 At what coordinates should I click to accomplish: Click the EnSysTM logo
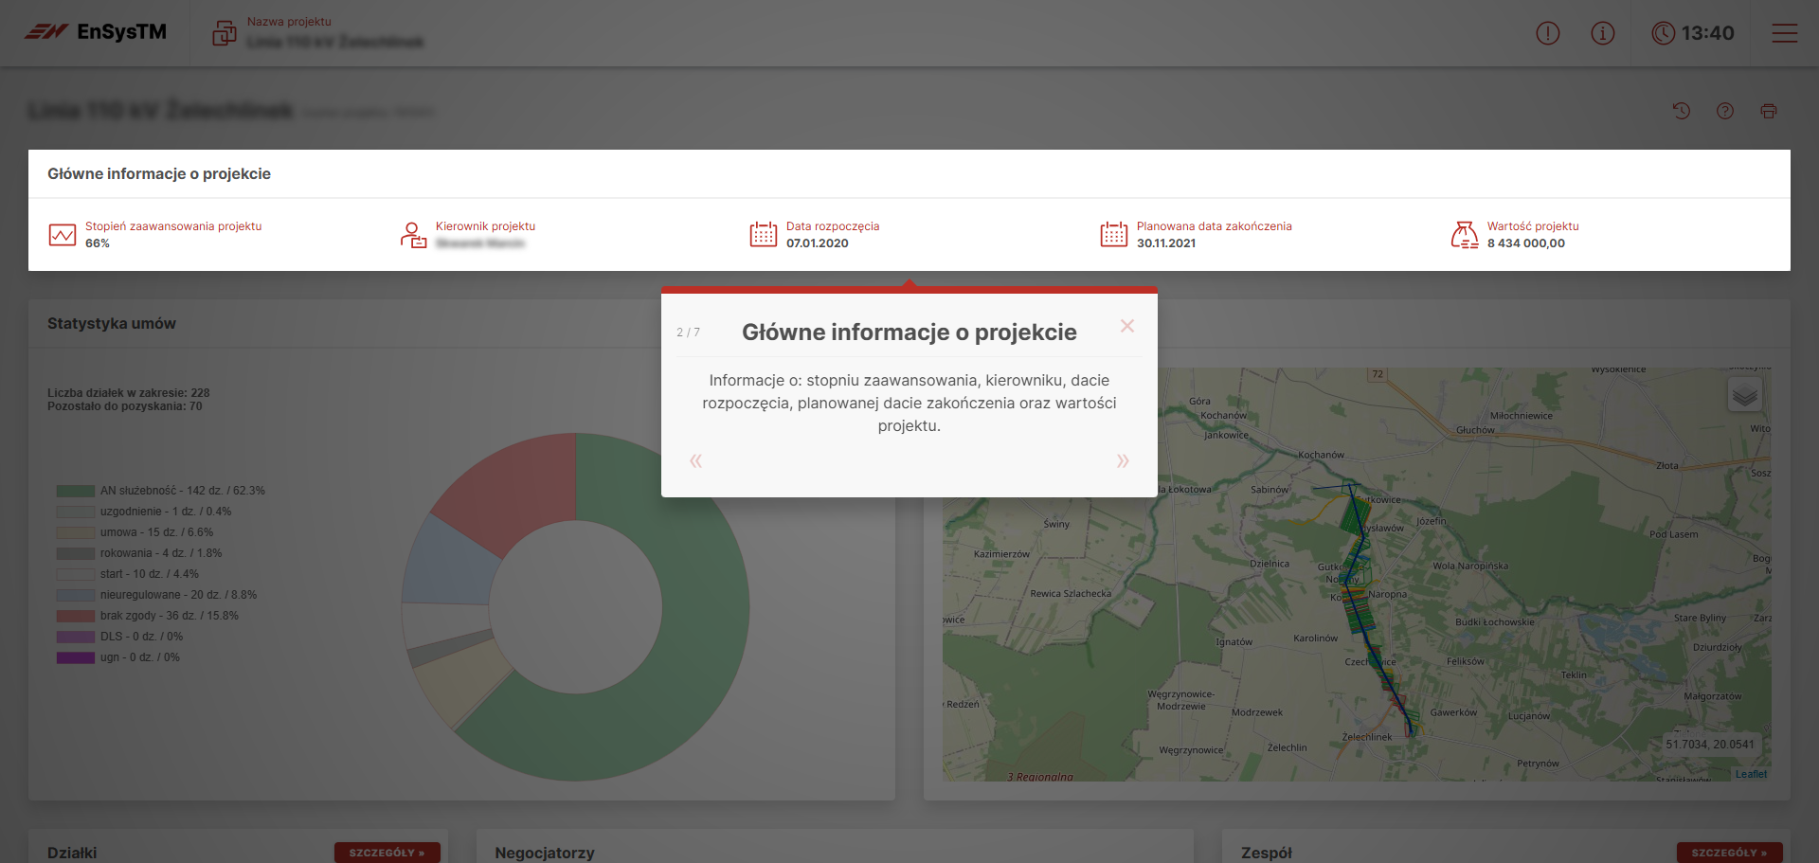pyautogui.click(x=96, y=32)
